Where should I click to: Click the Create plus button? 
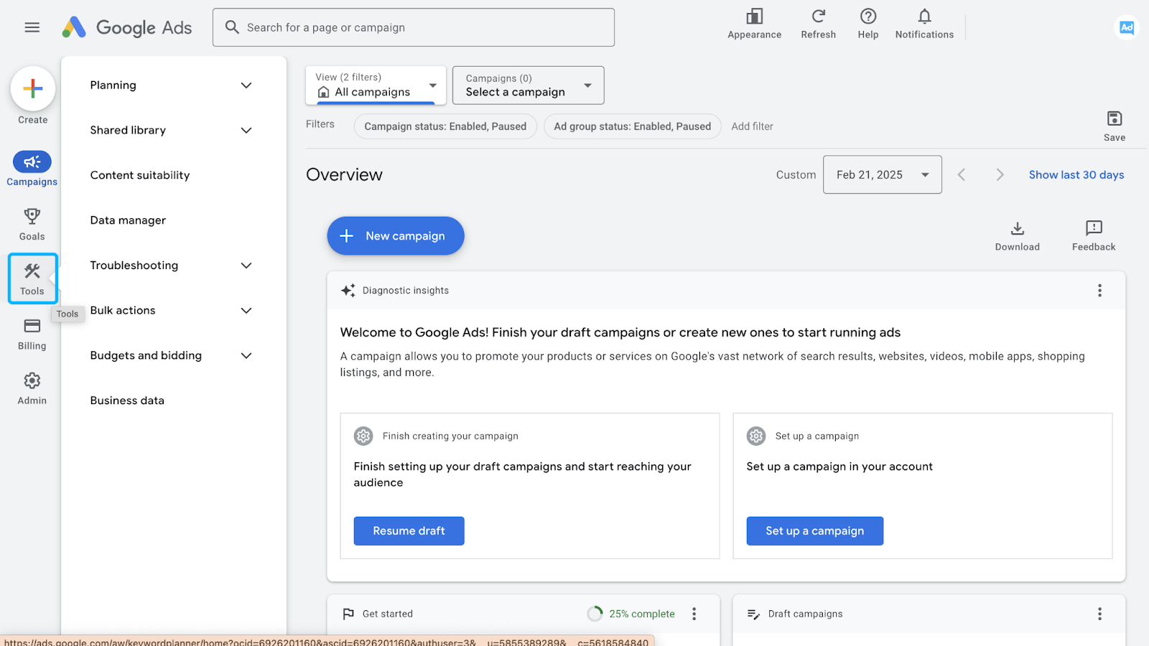click(33, 89)
